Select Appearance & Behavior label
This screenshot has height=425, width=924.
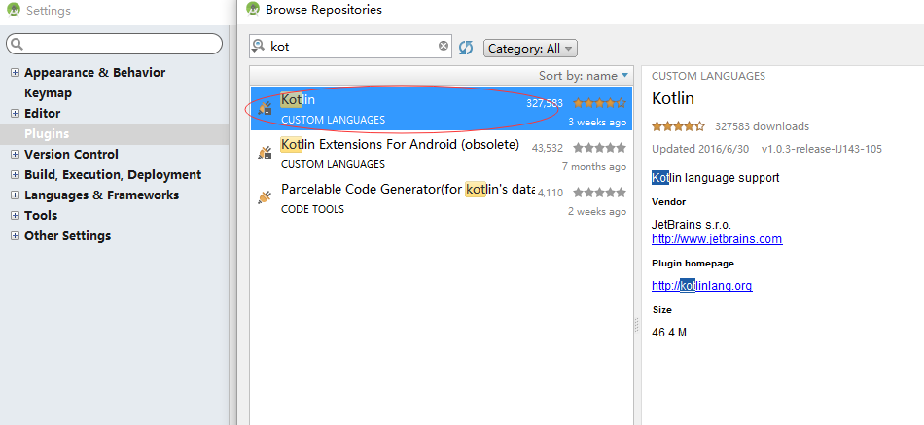[x=95, y=73]
